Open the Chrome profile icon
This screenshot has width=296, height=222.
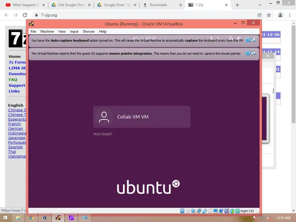[x=280, y=15]
